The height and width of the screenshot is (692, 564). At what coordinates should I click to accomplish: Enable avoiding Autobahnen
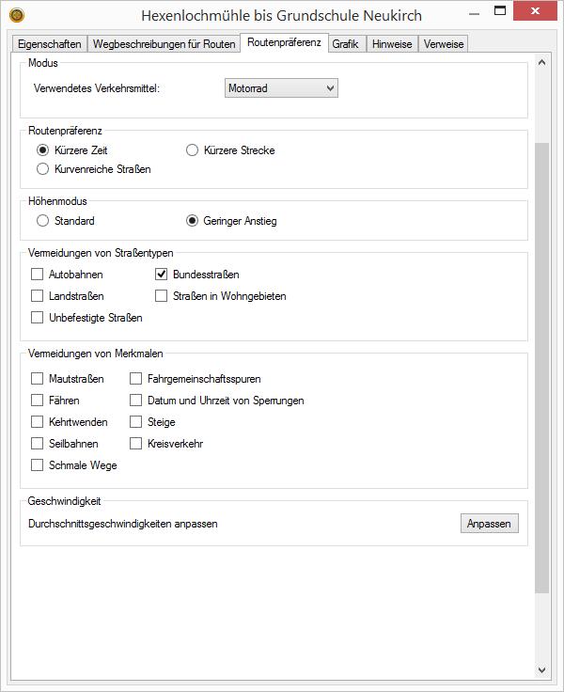point(38,275)
